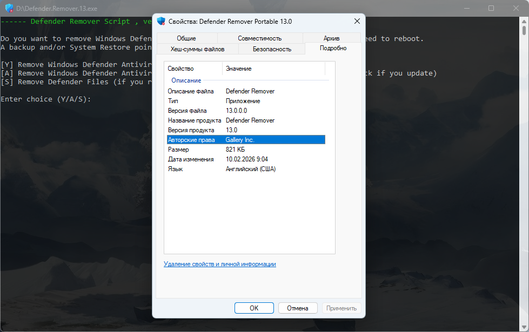Maximize the Defender.Remover.13.exe console window

[x=491, y=8]
